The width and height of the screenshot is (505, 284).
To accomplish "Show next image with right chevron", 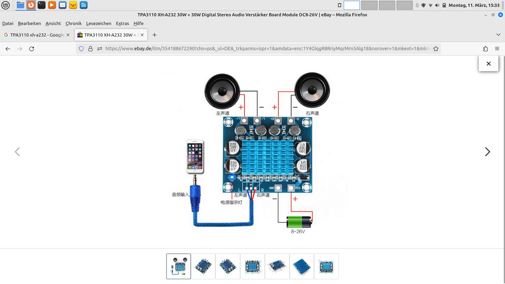I will 488,152.
